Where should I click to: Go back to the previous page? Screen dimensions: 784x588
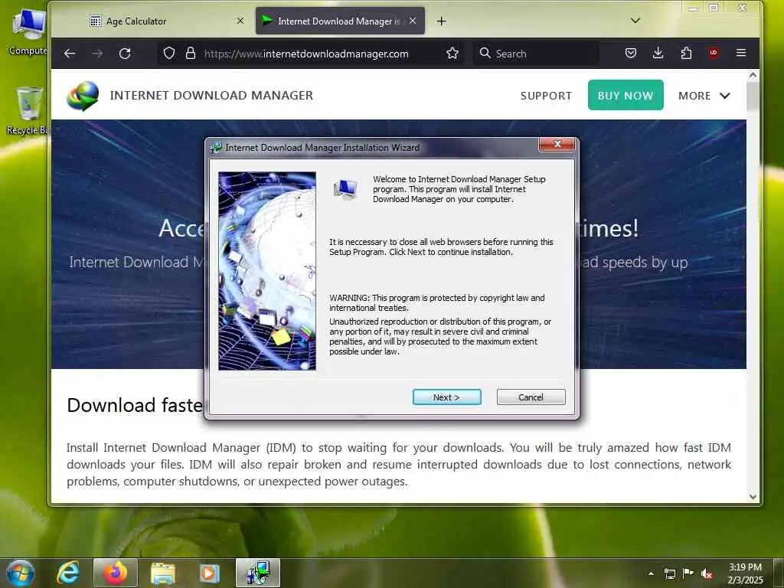click(70, 54)
